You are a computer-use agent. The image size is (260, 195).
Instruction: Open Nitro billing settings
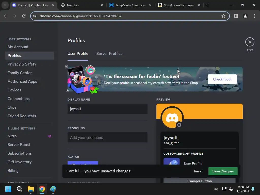click(29, 136)
